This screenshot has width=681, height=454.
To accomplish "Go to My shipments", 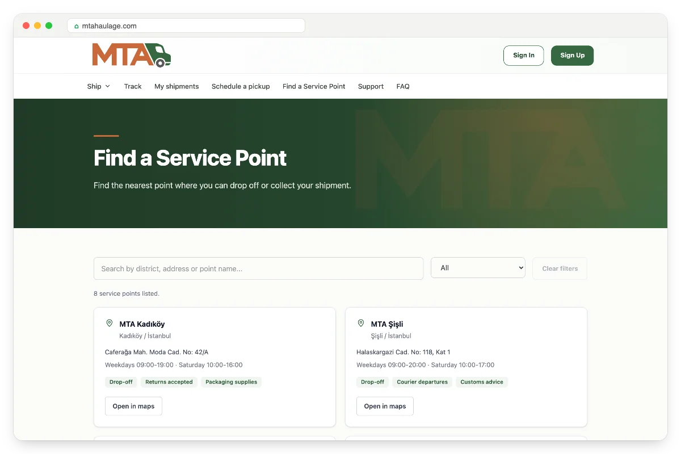I will (x=176, y=86).
